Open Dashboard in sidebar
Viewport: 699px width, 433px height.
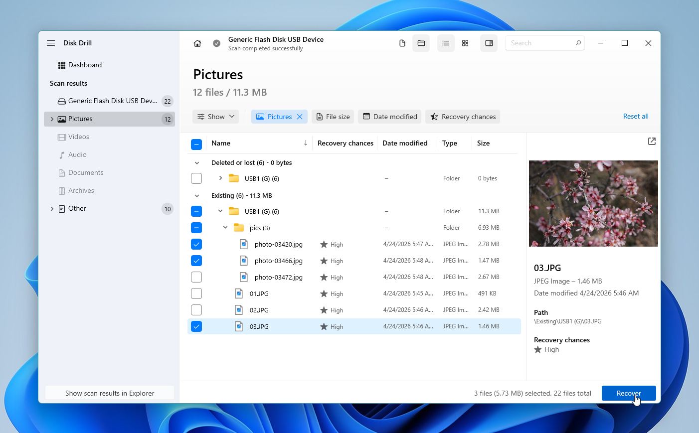pyautogui.click(x=109, y=65)
